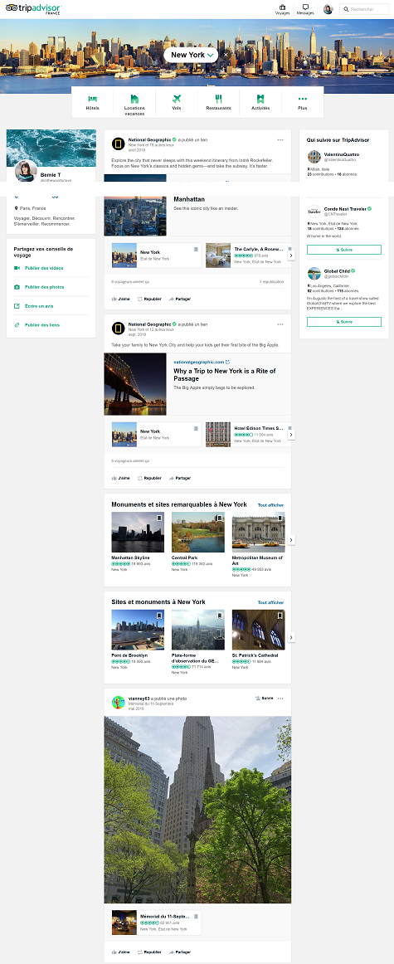Save the Mémorial du 11-Septembre card
394x964 pixels.
click(196, 916)
